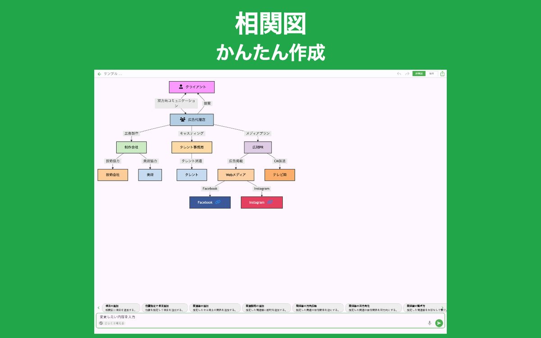Viewport: 541px width, 338px height.
Task: Select the タレント事務局 node
Action: [x=192, y=147]
